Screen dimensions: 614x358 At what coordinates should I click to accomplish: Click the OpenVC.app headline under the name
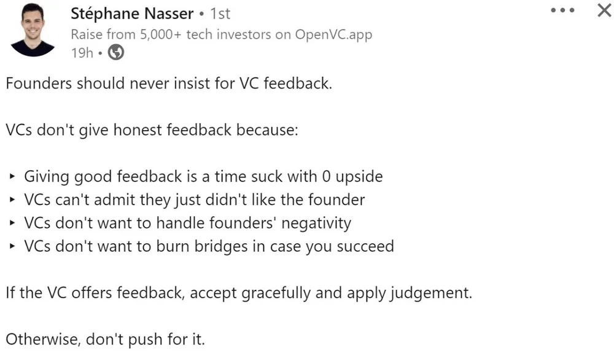click(221, 34)
